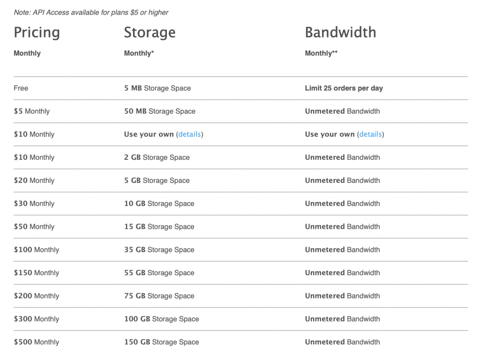
Task: Click the "$150 Monthly" price
Action: point(36,273)
